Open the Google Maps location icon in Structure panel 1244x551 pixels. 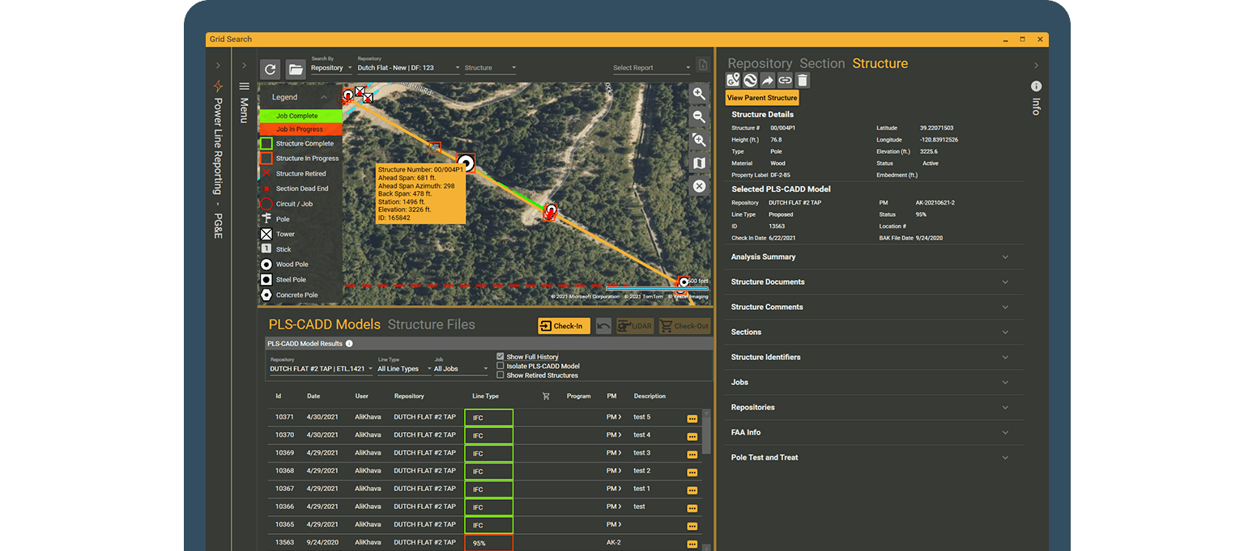coord(733,80)
